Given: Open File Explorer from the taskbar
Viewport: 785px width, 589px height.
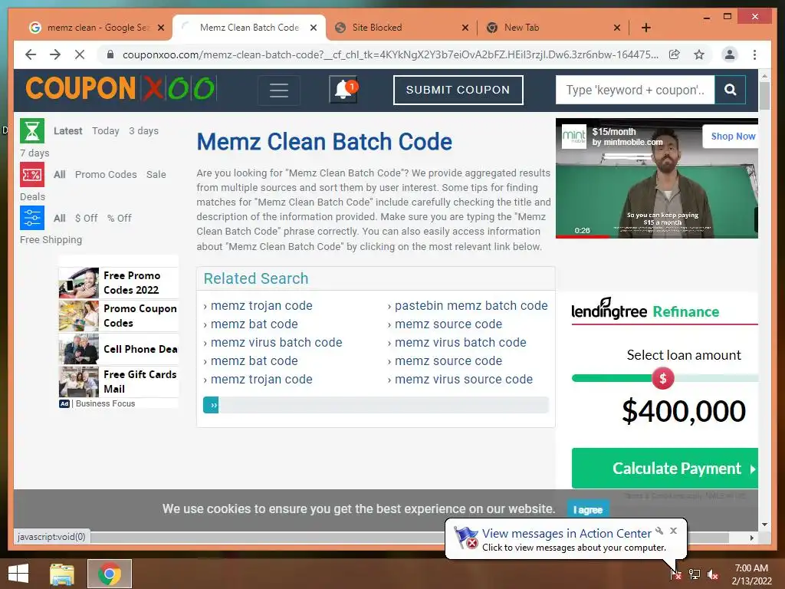Looking at the screenshot, I should (x=62, y=574).
